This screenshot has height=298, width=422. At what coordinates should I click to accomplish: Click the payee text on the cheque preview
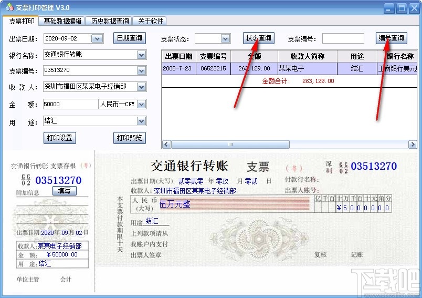[x=195, y=191]
